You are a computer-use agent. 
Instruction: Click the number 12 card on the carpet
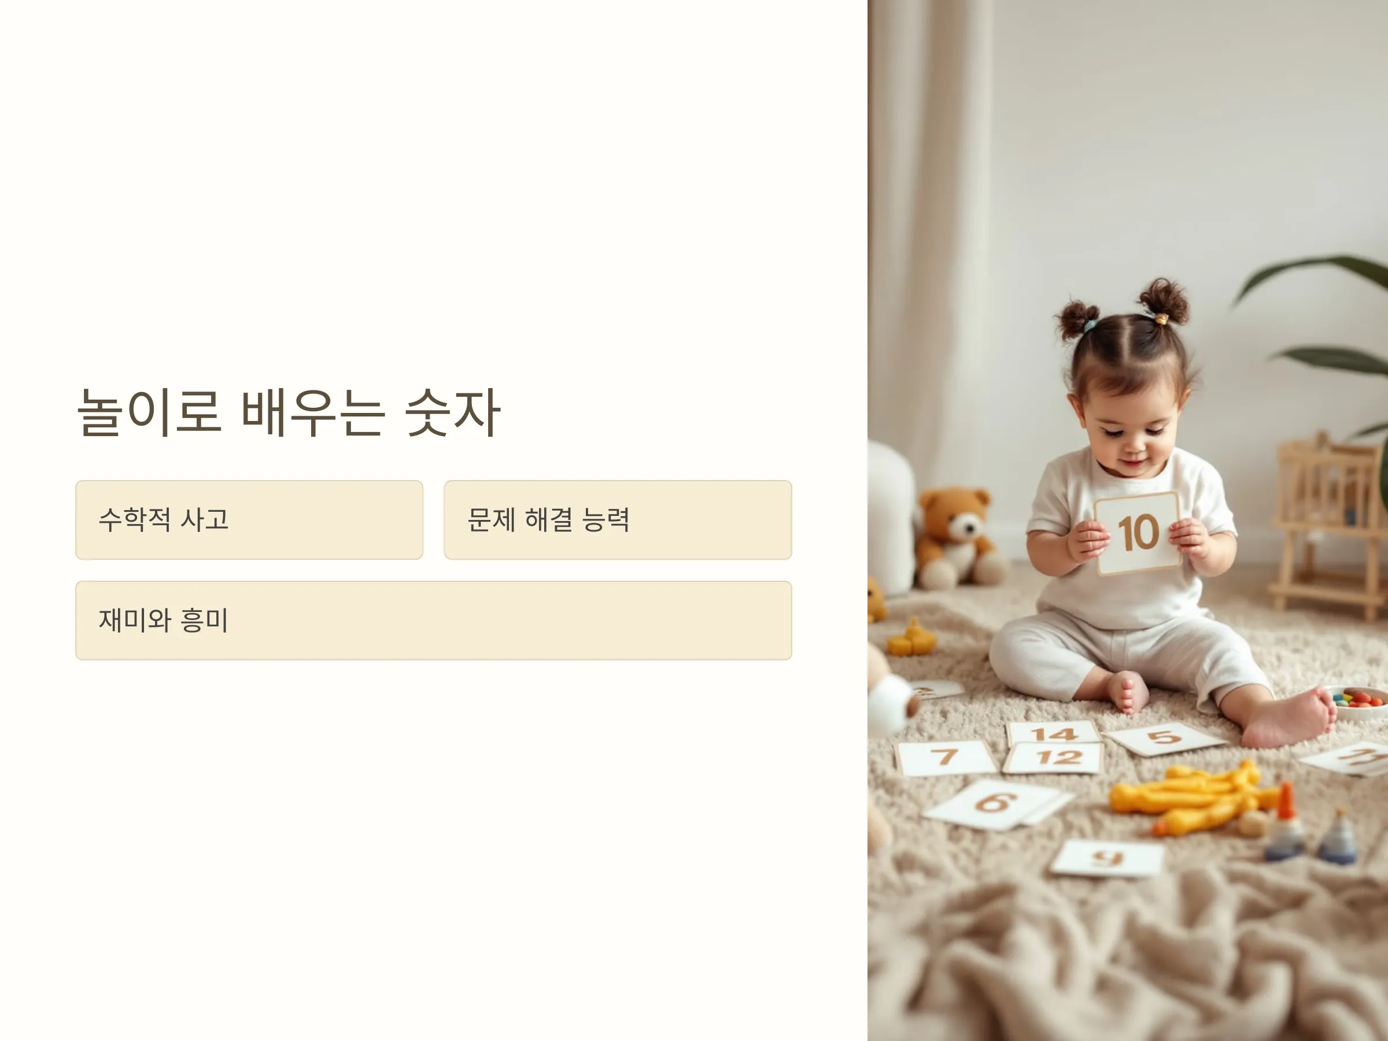(1053, 758)
